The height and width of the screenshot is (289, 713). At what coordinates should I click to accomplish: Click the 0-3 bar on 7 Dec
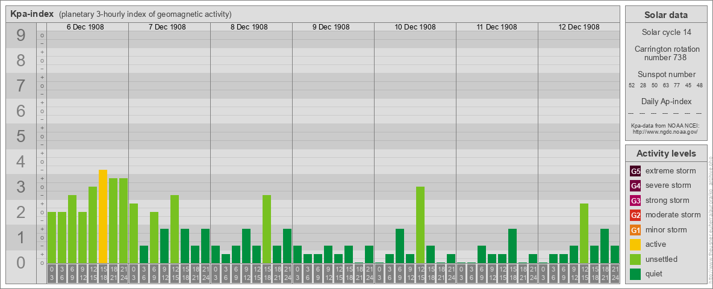click(134, 233)
